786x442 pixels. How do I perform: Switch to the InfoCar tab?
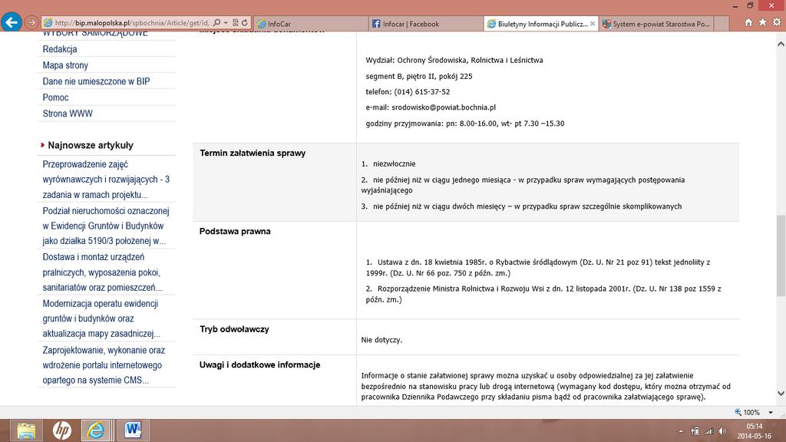(x=311, y=24)
